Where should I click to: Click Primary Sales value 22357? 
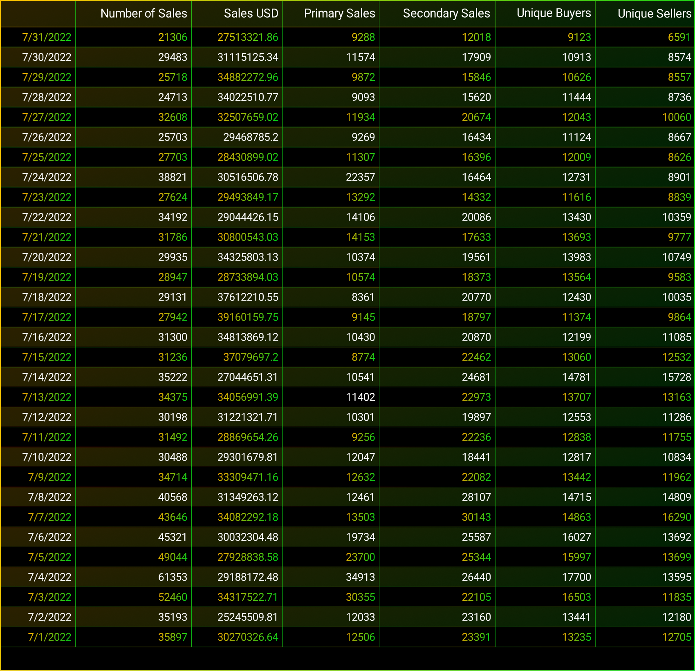[331, 177]
